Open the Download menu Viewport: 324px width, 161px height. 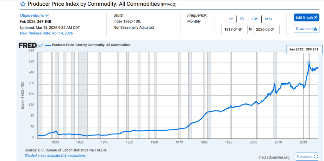click(x=306, y=29)
